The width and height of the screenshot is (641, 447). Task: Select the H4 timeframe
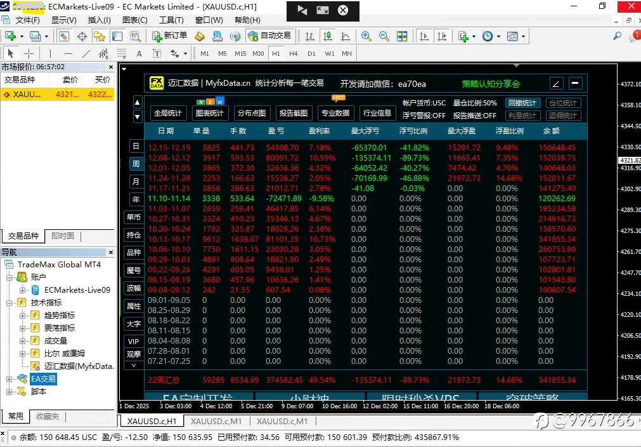pyautogui.click(x=293, y=53)
